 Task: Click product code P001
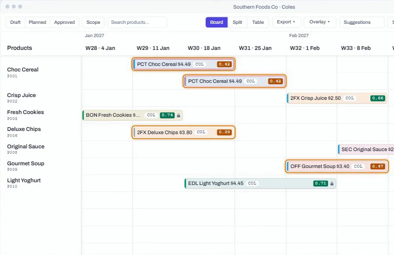coord(12,76)
